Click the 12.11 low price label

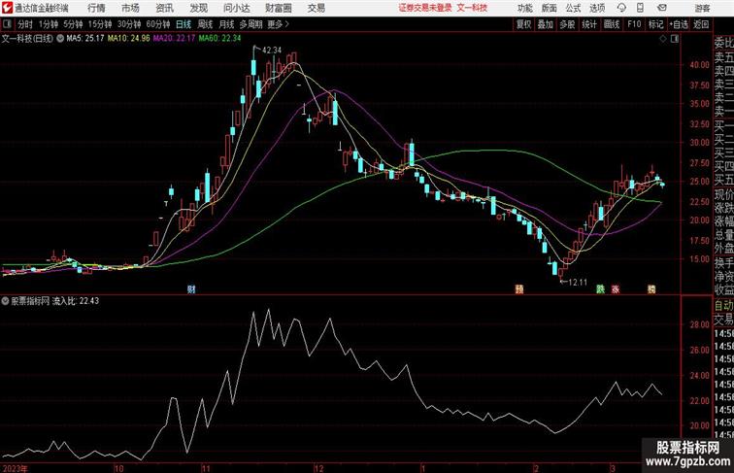(x=577, y=282)
